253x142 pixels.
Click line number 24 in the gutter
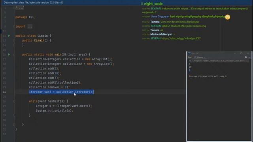click(x=4, y=92)
